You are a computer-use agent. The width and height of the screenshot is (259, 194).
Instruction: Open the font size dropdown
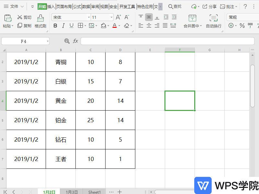(x=111, y=16)
